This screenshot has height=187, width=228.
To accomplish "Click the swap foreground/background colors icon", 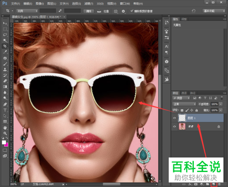I will click(7, 138).
